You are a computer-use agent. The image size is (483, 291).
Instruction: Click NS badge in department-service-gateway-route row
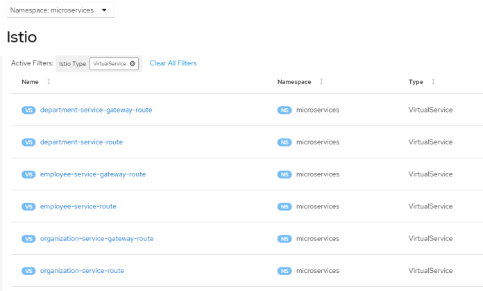click(x=285, y=110)
